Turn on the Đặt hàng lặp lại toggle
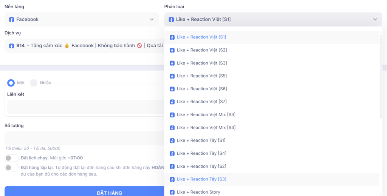This screenshot has width=387, height=196. click(x=11, y=168)
